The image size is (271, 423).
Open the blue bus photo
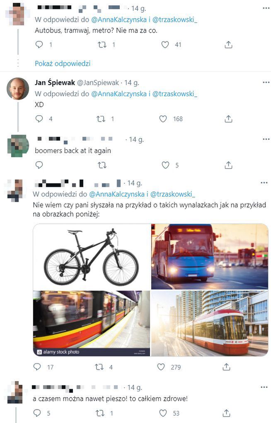tap(210, 257)
